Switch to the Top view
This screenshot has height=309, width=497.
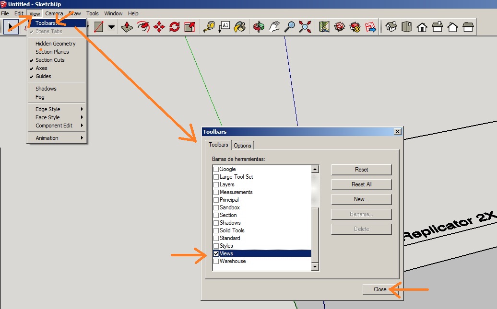[x=407, y=27]
